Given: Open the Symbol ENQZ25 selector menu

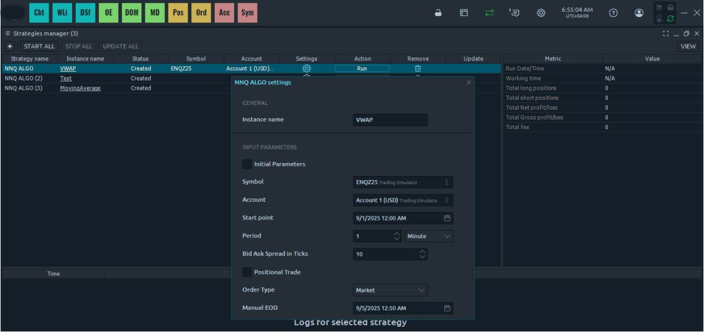Looking at the screenshot, I should click(x=446, y=182).
